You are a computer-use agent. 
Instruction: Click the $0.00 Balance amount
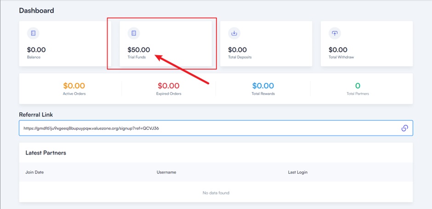point(36,50)
